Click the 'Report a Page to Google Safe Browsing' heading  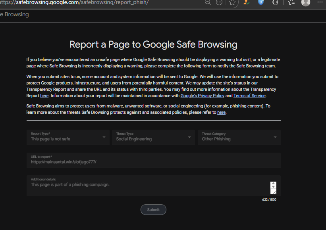pos(153,44)
